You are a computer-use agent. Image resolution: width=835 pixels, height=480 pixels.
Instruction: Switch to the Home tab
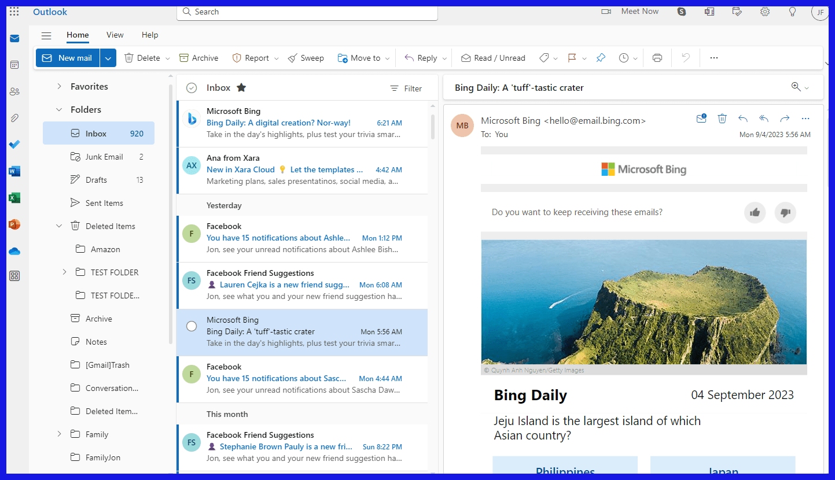pyautogui.click(x=78, y=35)
